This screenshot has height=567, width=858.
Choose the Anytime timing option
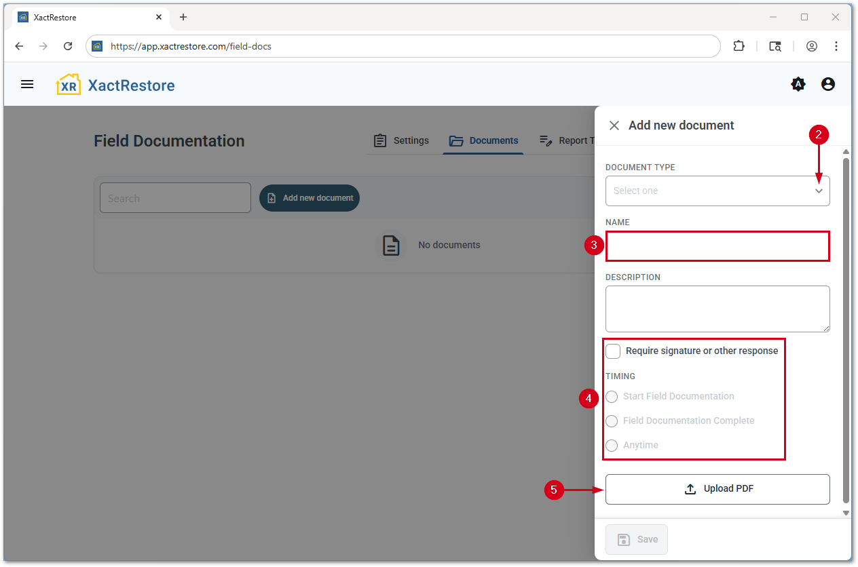(x=612, y=446)
